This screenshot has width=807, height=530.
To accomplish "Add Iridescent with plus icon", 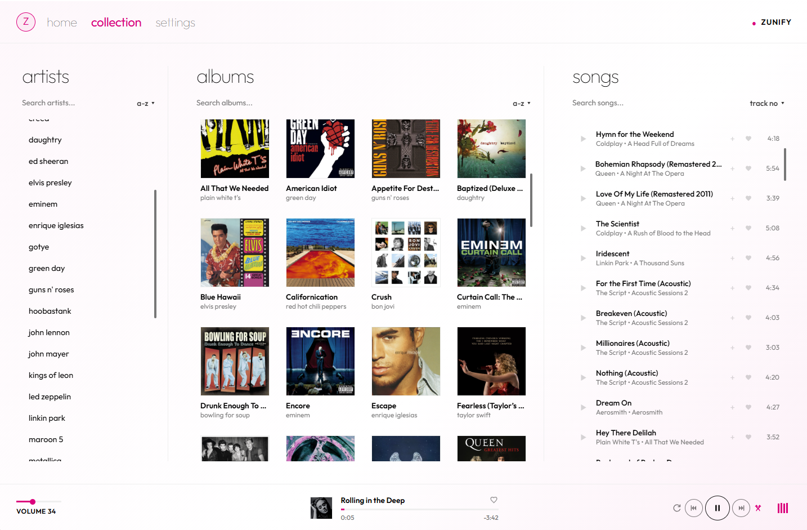I will coord(732,258).
